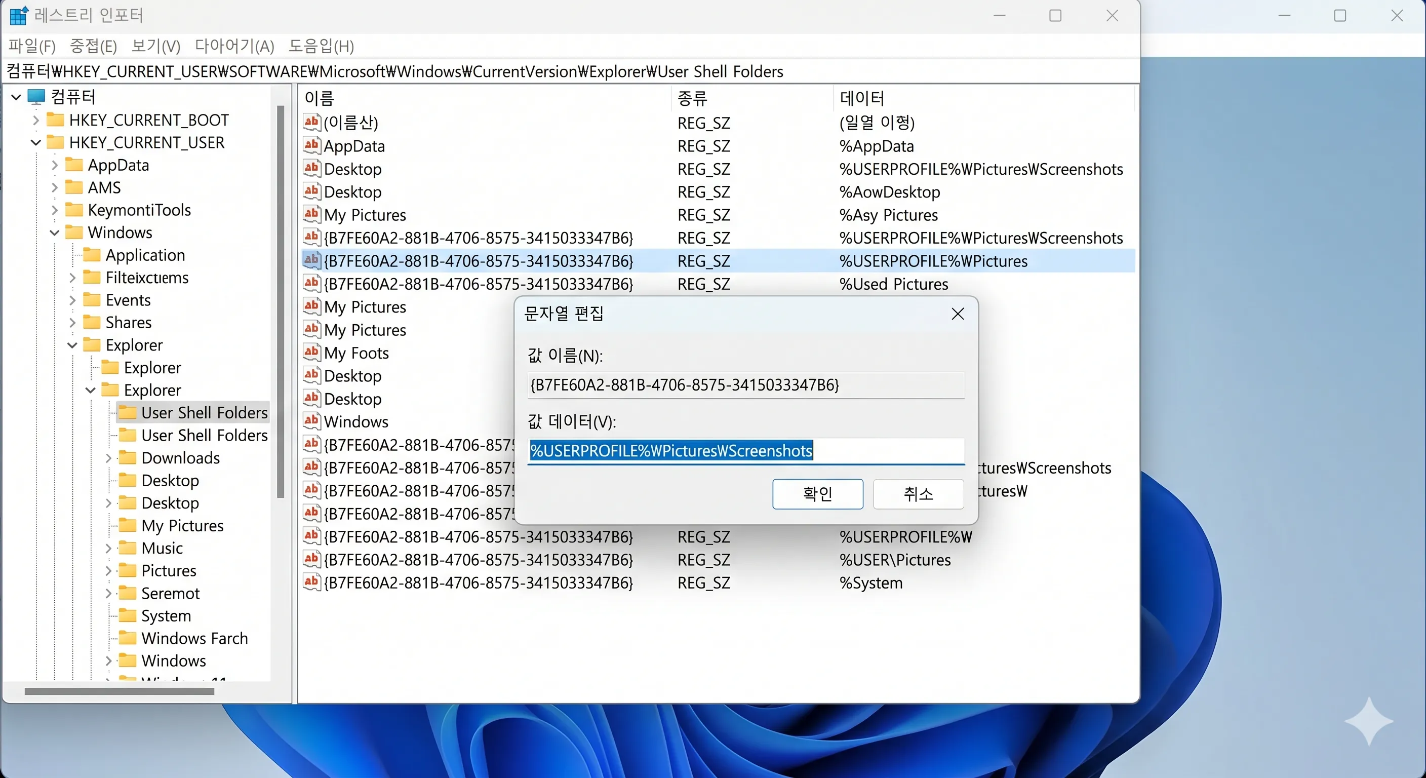Click the AppData value string icon
Screen dimensions: 1426x778
pos(311,146)
